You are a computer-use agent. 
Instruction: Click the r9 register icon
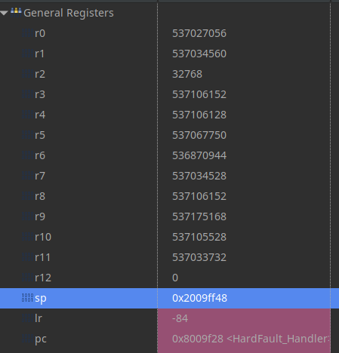coord(27,216)
